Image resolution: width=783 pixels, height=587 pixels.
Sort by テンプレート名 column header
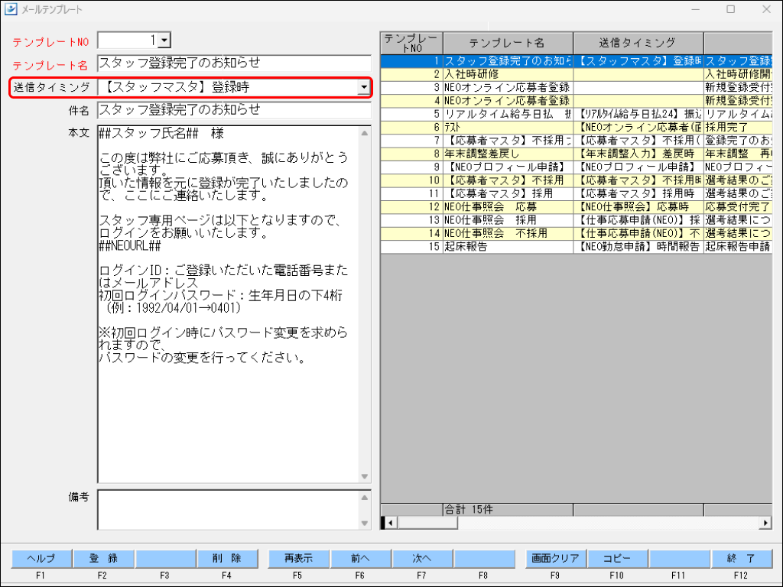pyautogui.click(x=508, y=43)
